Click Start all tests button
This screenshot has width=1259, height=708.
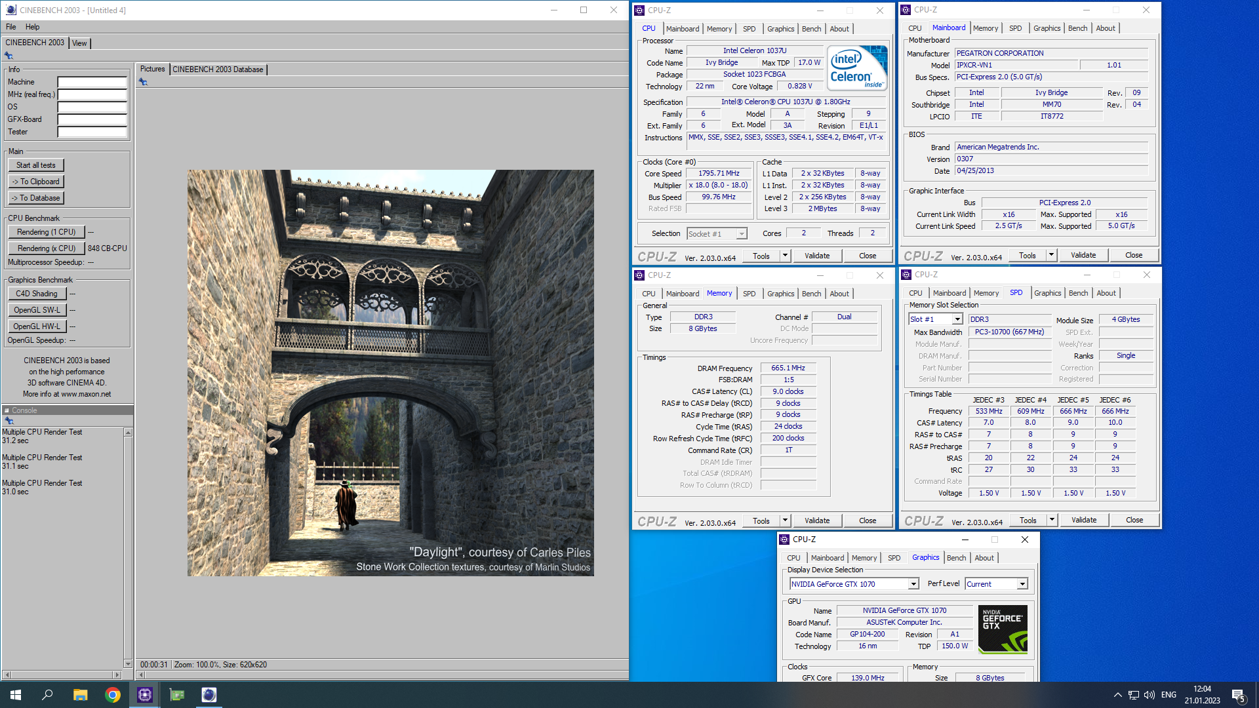[36, 165]
